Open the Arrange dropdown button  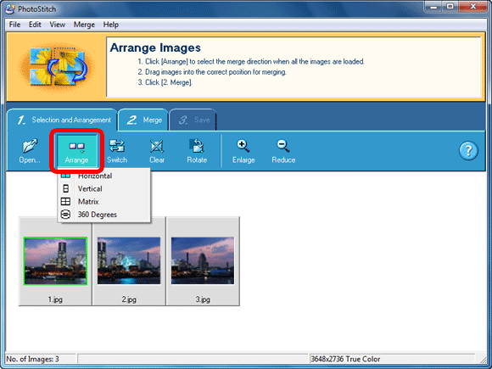(x=76, y=151)
